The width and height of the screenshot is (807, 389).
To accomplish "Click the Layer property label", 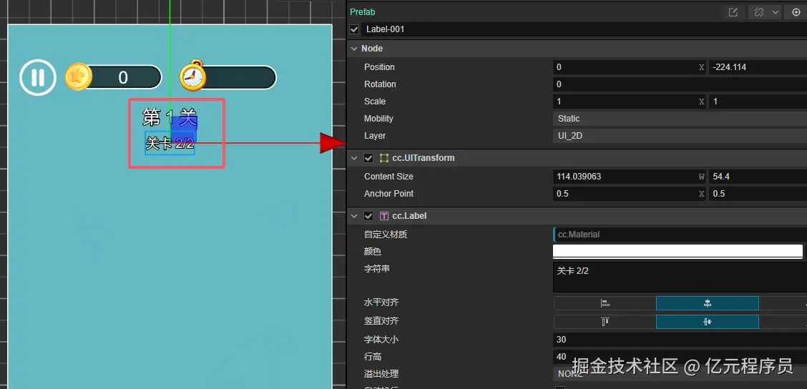I will tap(375, 136).
